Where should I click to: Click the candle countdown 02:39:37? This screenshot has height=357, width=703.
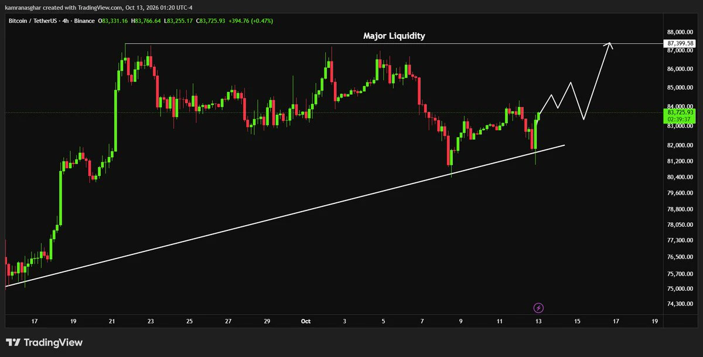coord(680,119)
